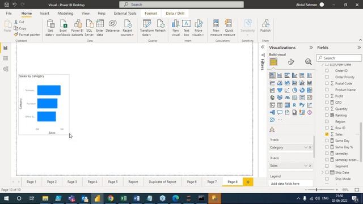Viewport: 363px width, 204px height.
Task: Uncheck the Sales field checkbox
Action: (x=327, y=134)
